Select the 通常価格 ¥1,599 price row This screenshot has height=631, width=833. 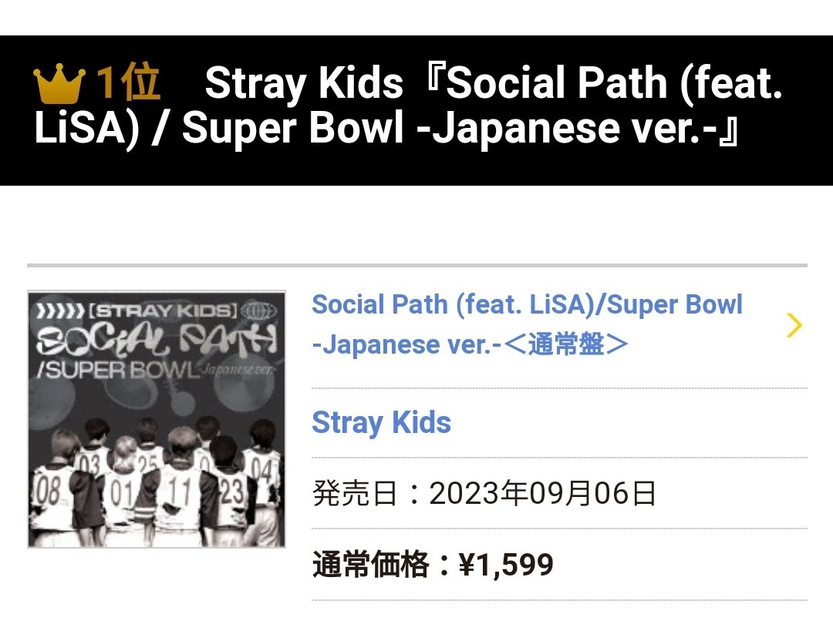pos(559,565)
